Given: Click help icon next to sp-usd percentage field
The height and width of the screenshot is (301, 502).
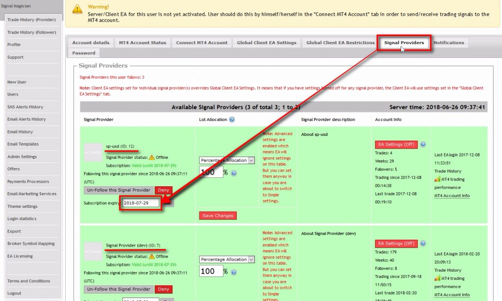Looking at the screenshot, I should coord(234,173).
